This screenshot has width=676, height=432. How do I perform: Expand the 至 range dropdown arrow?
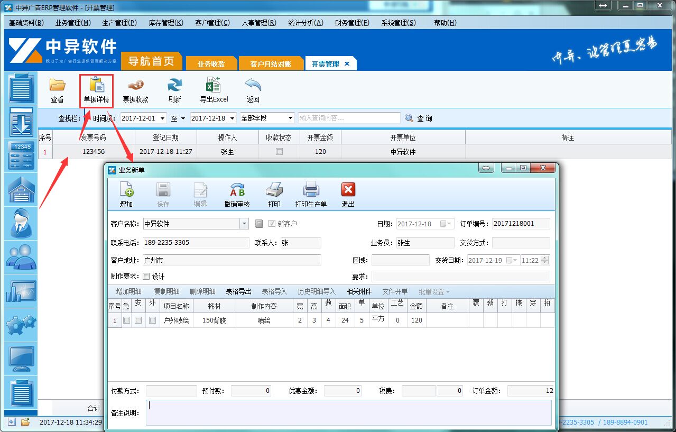[x=183, y=118]
